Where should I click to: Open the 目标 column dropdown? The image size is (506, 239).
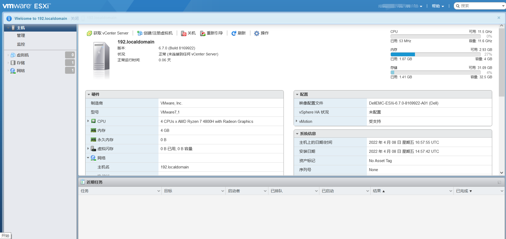tap(223, 191)
